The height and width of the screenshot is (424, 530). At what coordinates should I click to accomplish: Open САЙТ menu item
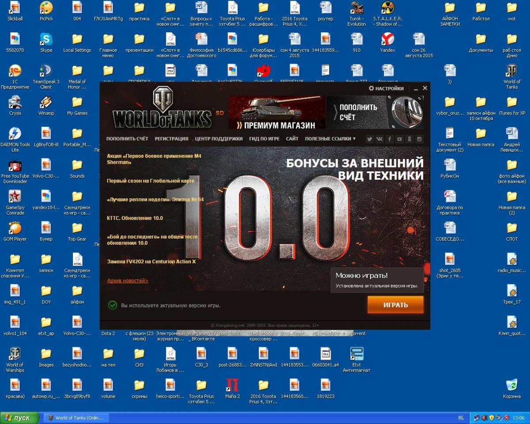click(292, 139)
